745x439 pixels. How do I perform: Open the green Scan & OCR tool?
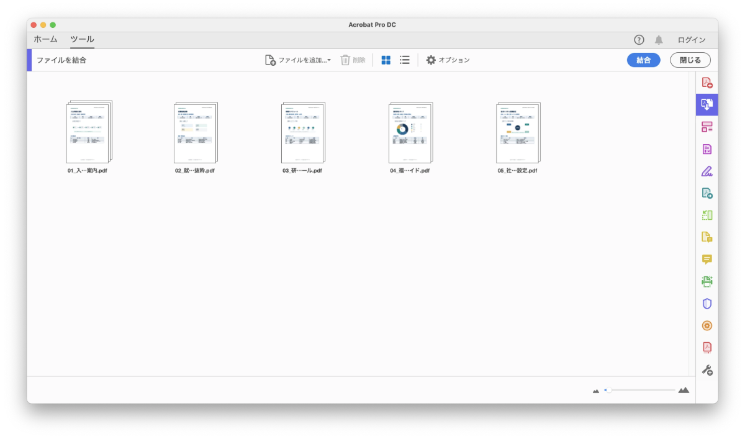[x=707, y=281]
